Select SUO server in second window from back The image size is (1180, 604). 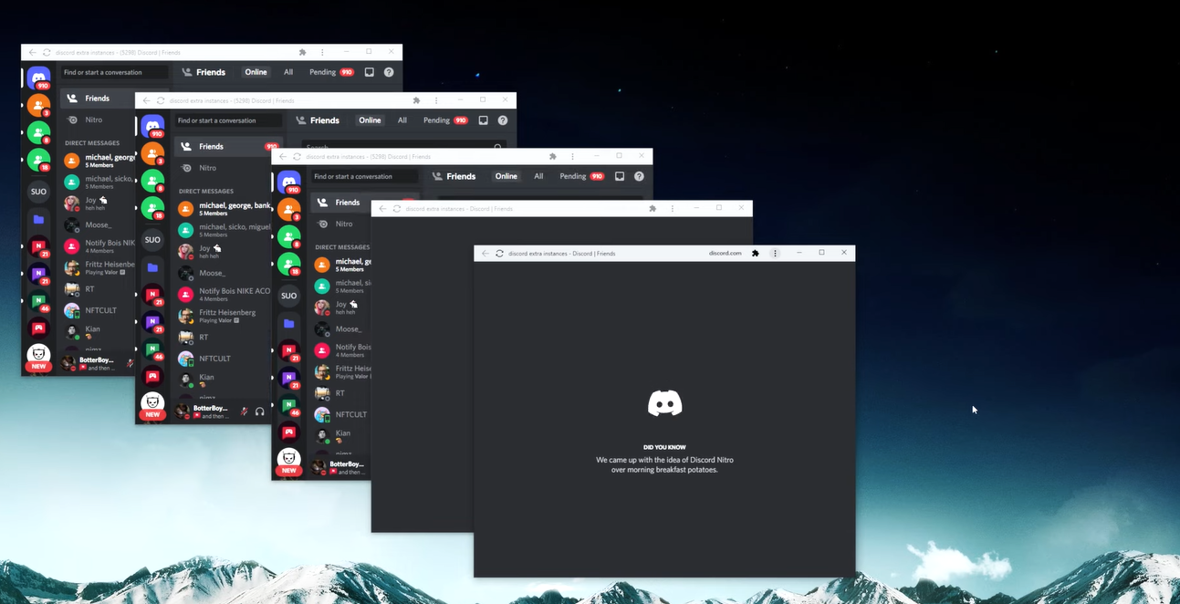[152, 240]
